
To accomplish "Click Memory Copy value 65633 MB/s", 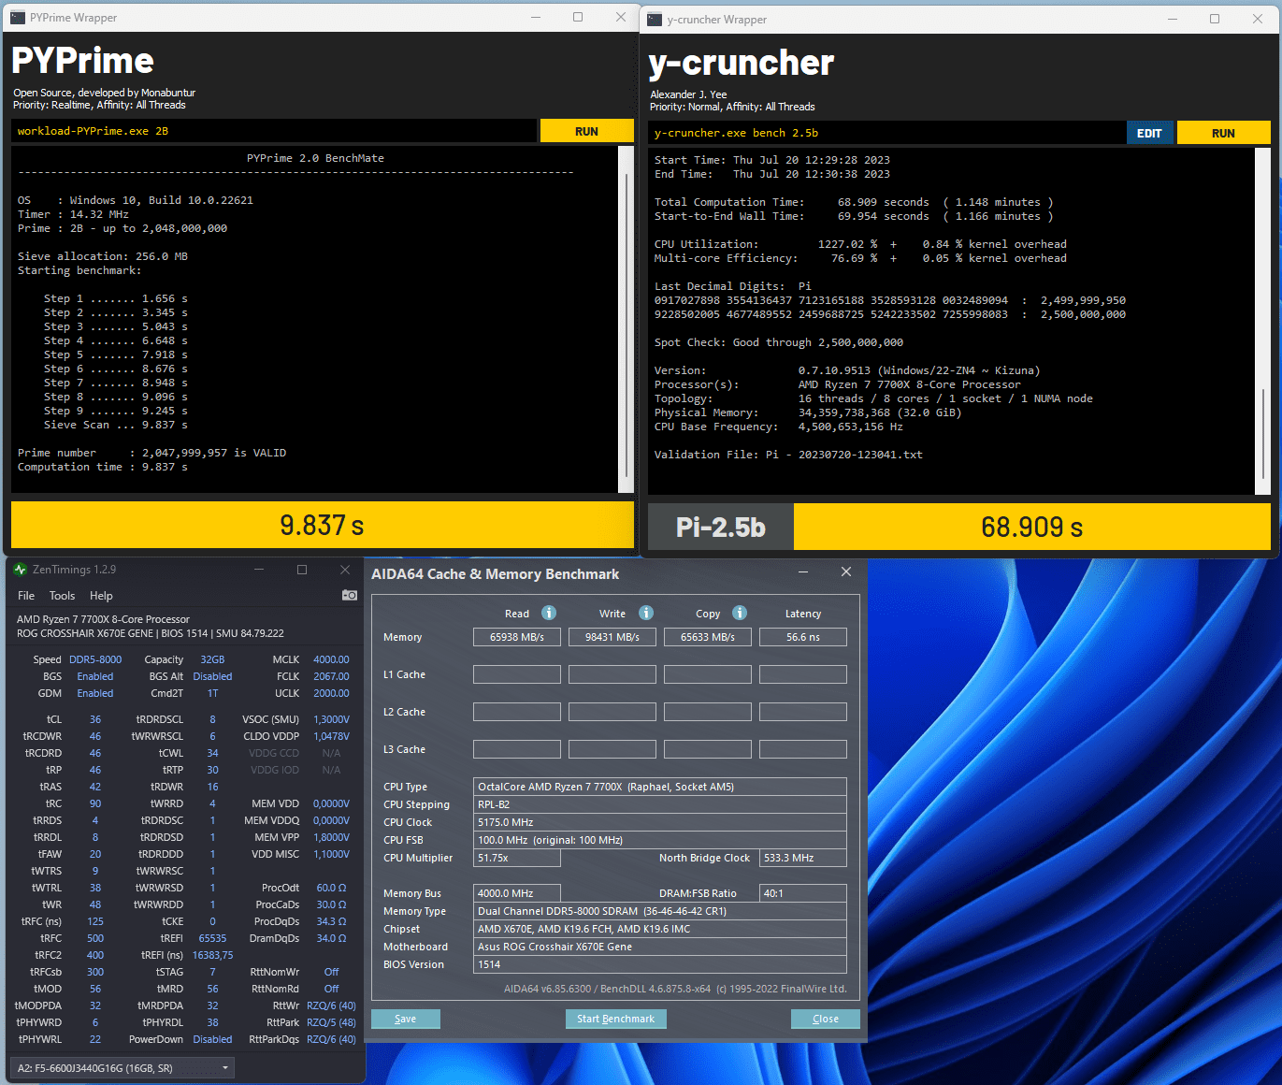I will point(708,637).
